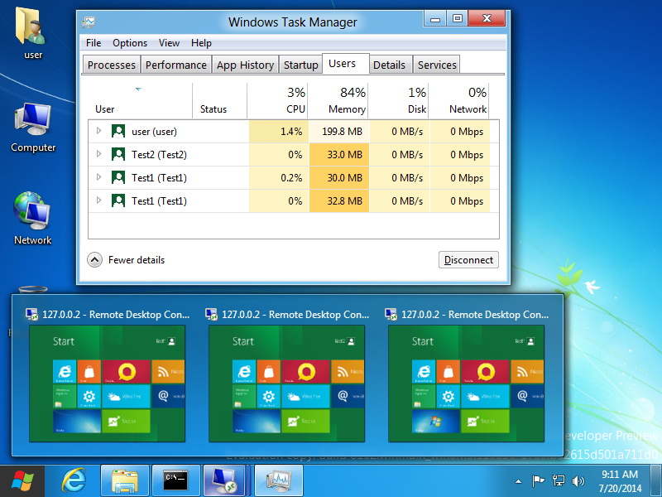Expand the Test2 (Test2) session row

tap(98, 154)
